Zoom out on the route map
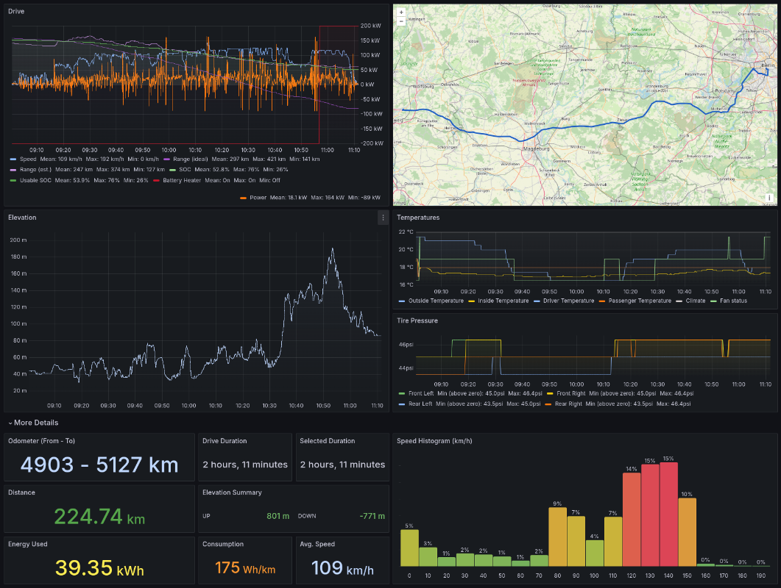781x588 pixels. pos(400,22)
